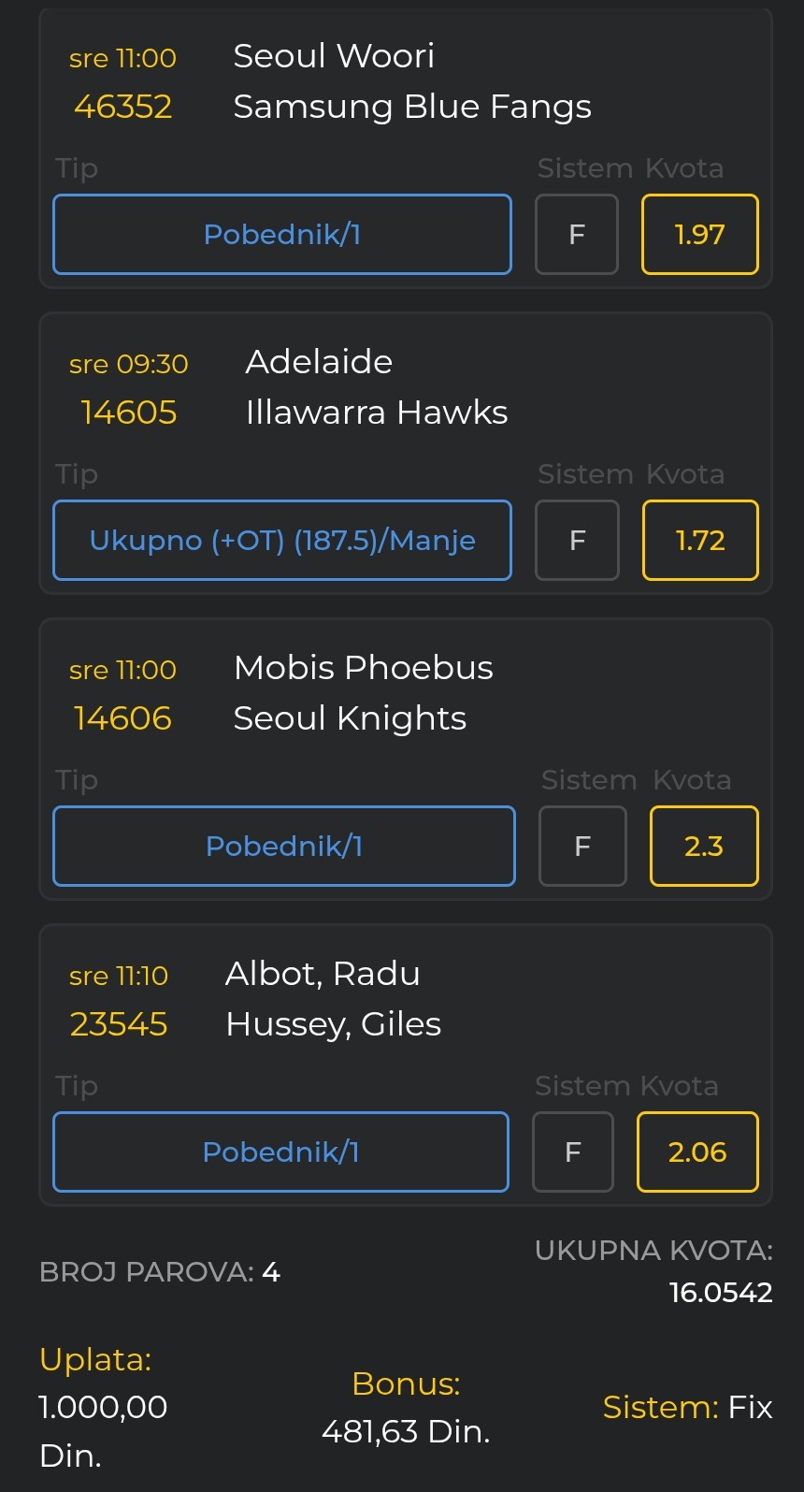Image resolution: width=804 pixels, height=1492 pixels.
Task: Toggle the F system box for Mobis Phoebus
Action: (x=582, y=846)
